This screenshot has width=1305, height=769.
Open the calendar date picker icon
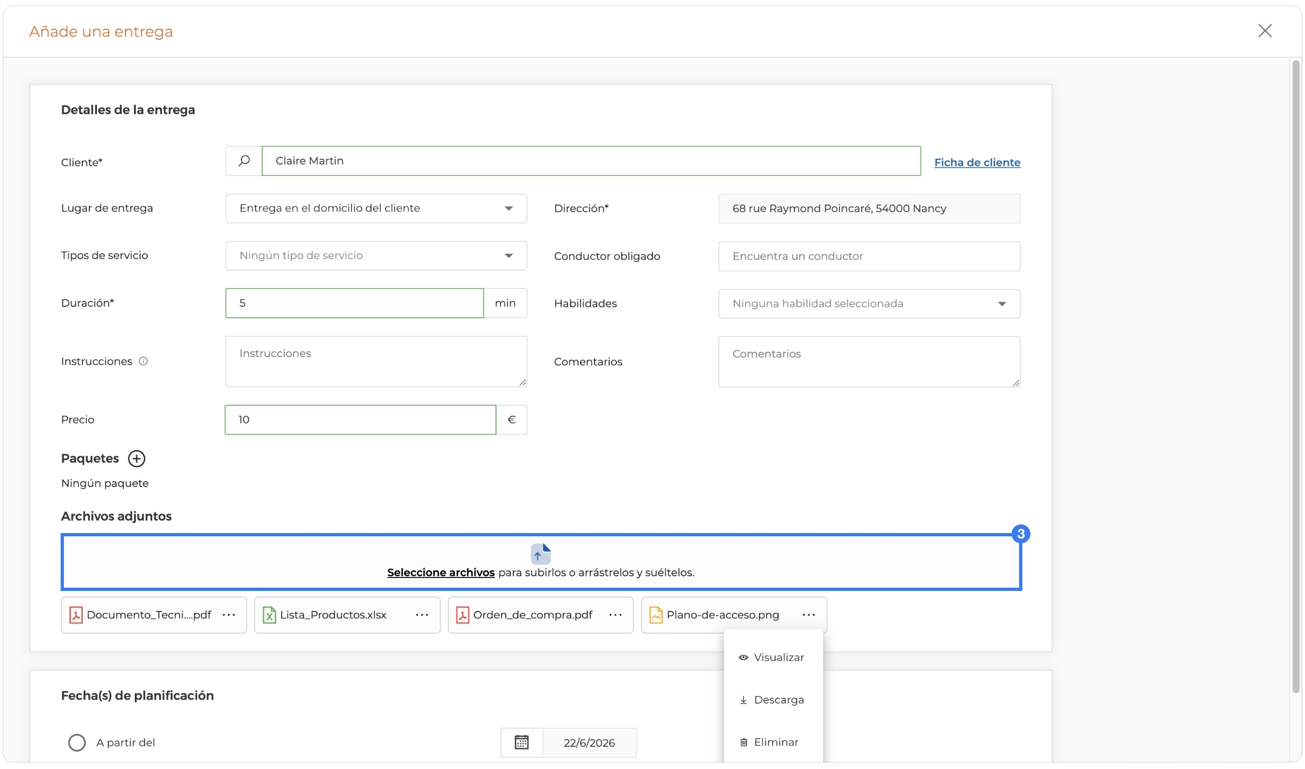[x=521, y=742]
